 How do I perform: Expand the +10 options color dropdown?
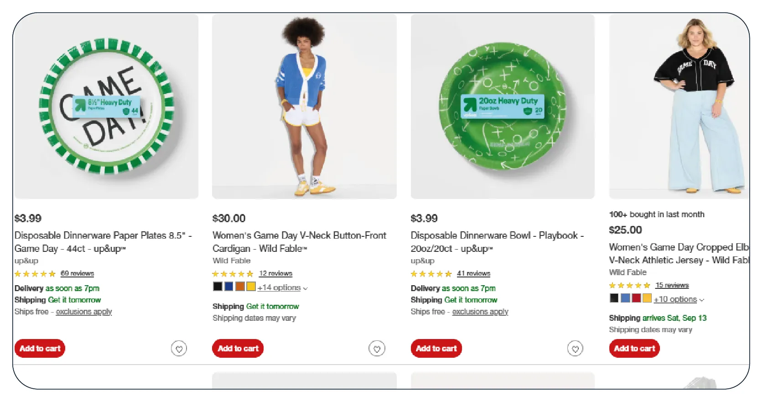coord(679,300)
